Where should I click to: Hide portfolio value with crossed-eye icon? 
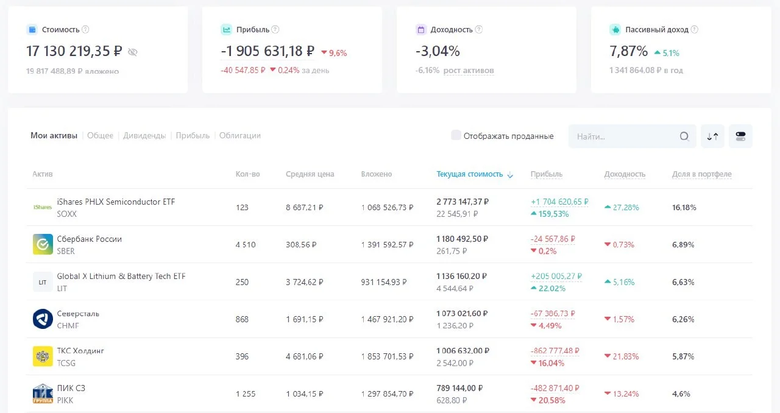[133, 52]
